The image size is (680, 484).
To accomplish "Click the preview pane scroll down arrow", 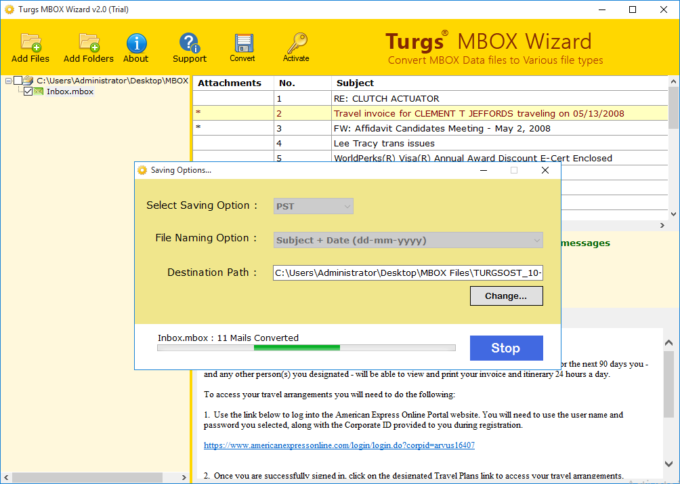I will 668,464.
